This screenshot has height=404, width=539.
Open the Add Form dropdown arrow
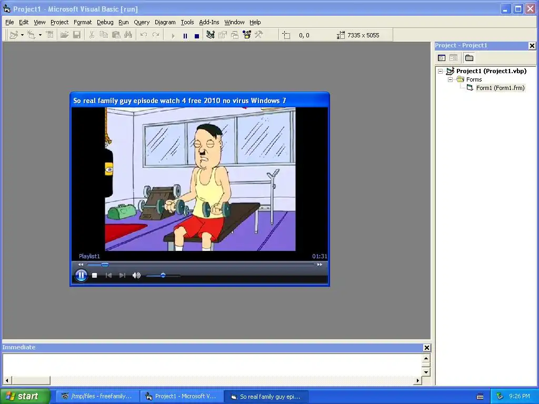[40, 35]
